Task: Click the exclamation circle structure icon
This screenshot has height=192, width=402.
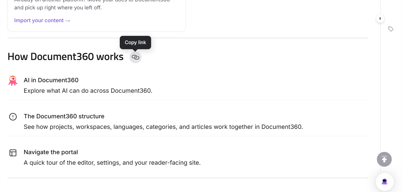Action: tap(13, 117)
